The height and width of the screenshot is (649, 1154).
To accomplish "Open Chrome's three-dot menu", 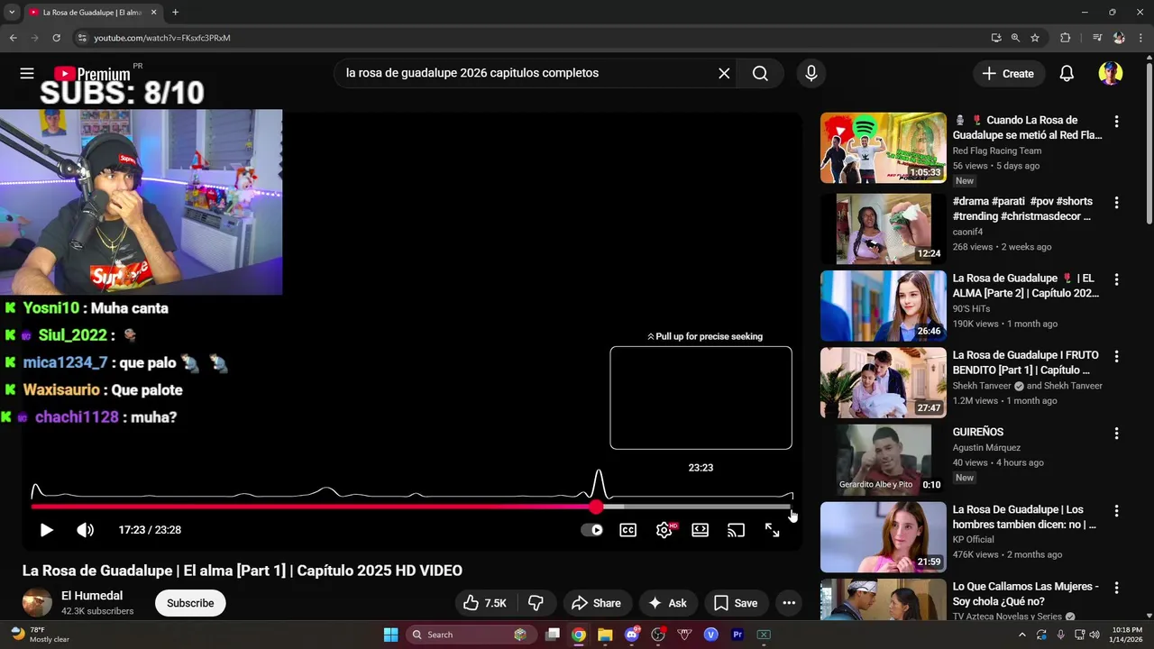I will point(1140,38).
